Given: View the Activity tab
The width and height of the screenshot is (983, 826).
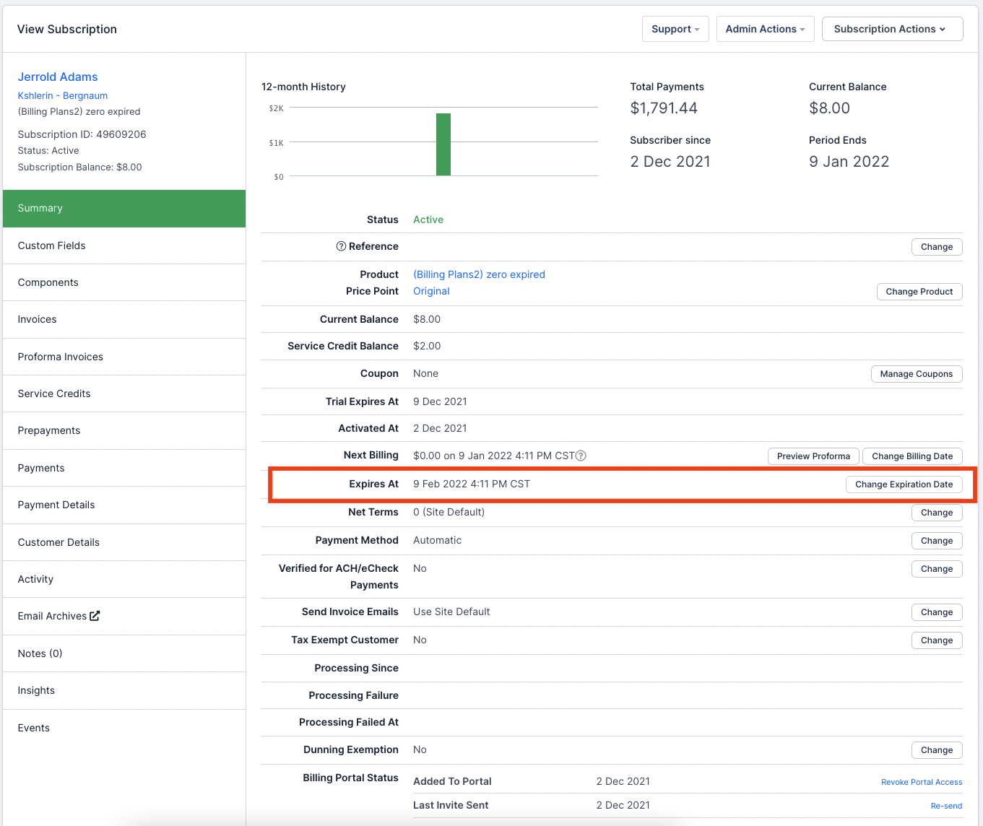Looking at the screenshot, I should click(x=124, y=579).
